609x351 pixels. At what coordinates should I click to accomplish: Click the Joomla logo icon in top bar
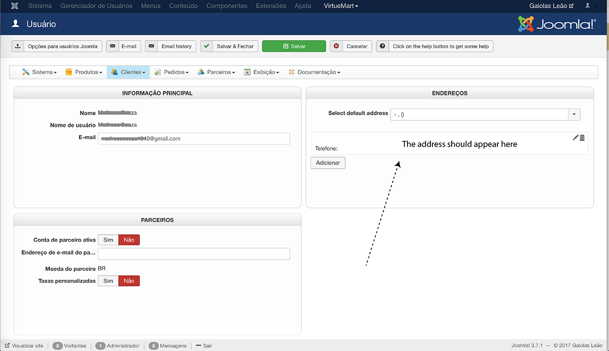pos(15,6)
